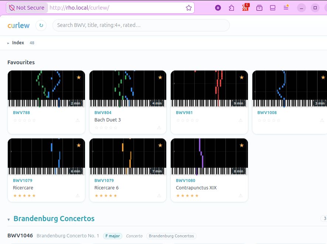Click the BWV1080 link

click(185, 181)
